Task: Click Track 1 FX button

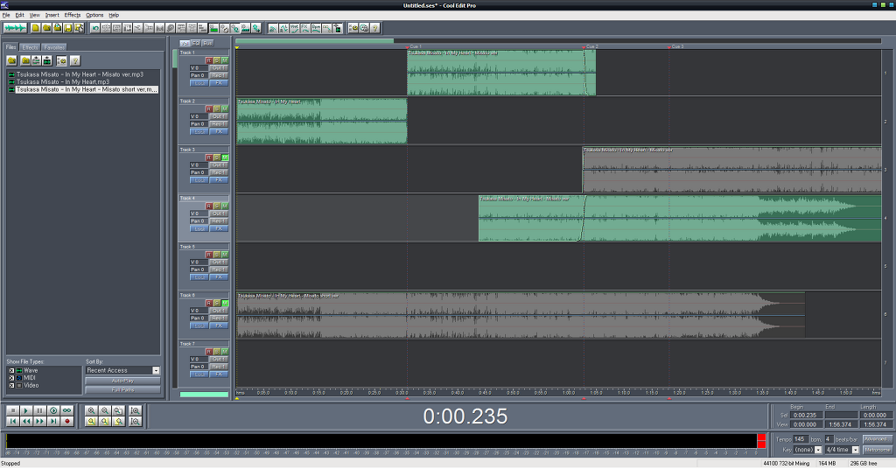Action: click(x=218, y=83)
